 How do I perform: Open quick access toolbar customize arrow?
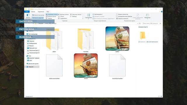[33, 9]
